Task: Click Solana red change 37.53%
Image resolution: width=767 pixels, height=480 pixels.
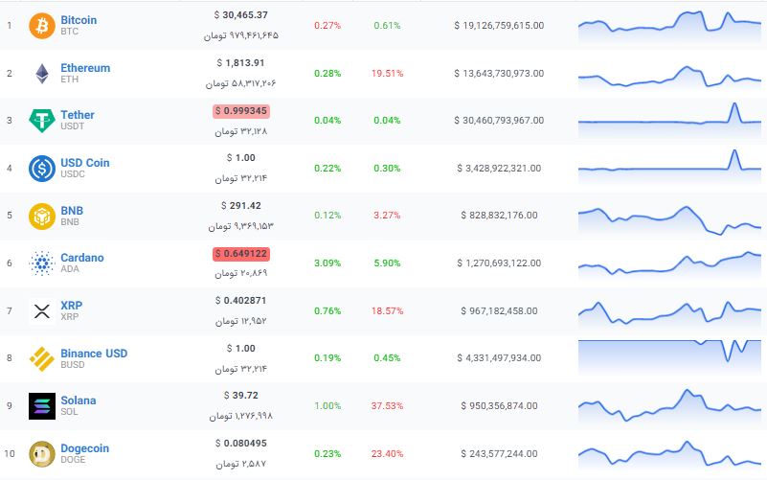Action: coord(387,406)
